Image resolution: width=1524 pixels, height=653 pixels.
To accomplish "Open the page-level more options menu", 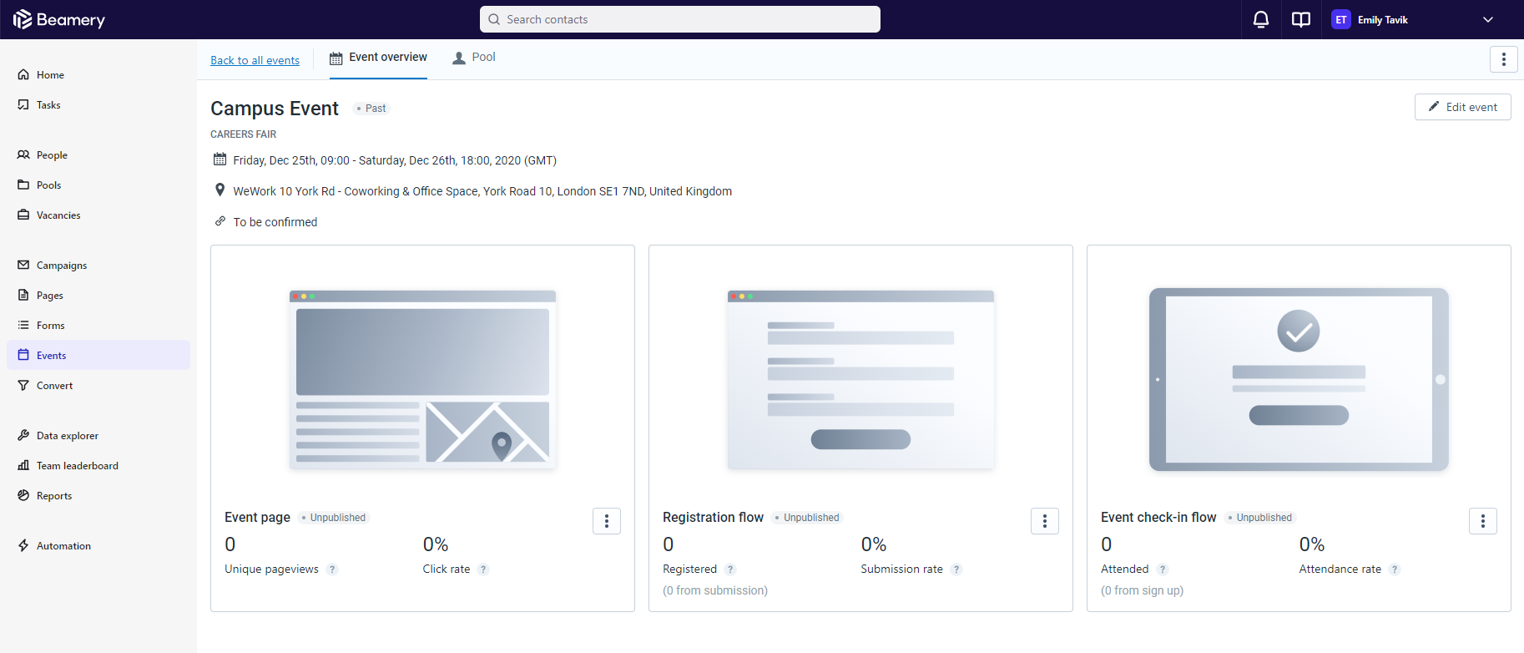I will click(x=1503, y=59).
